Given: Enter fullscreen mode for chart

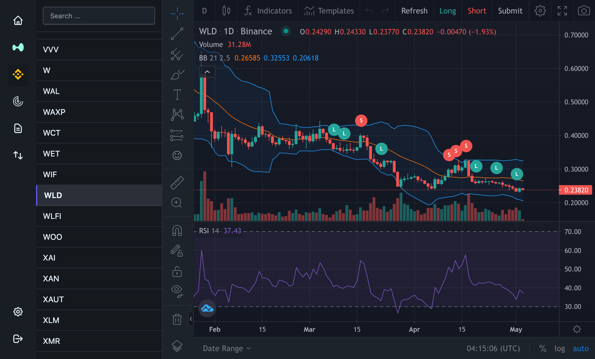Looking at the screenshot, I should click(x=562, y=11).
